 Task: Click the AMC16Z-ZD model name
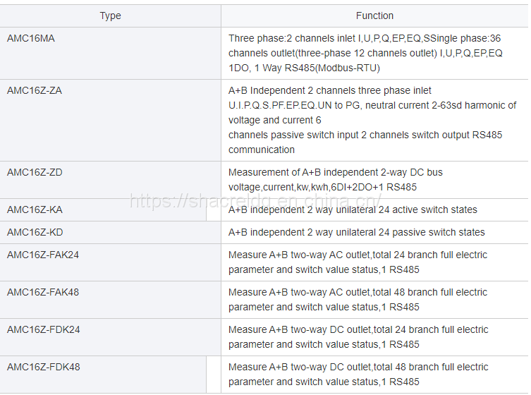tap(35, 172)
